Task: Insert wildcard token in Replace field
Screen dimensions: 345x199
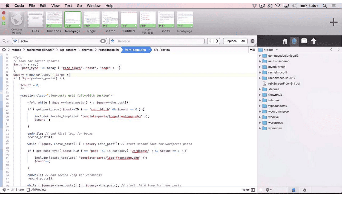Action: coord(113,41)
